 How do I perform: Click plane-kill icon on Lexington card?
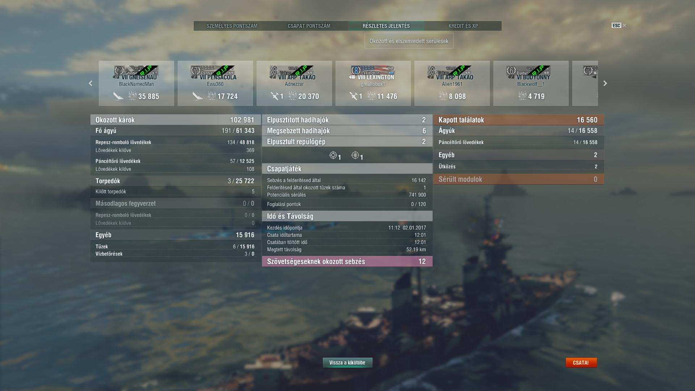(354, 96)
